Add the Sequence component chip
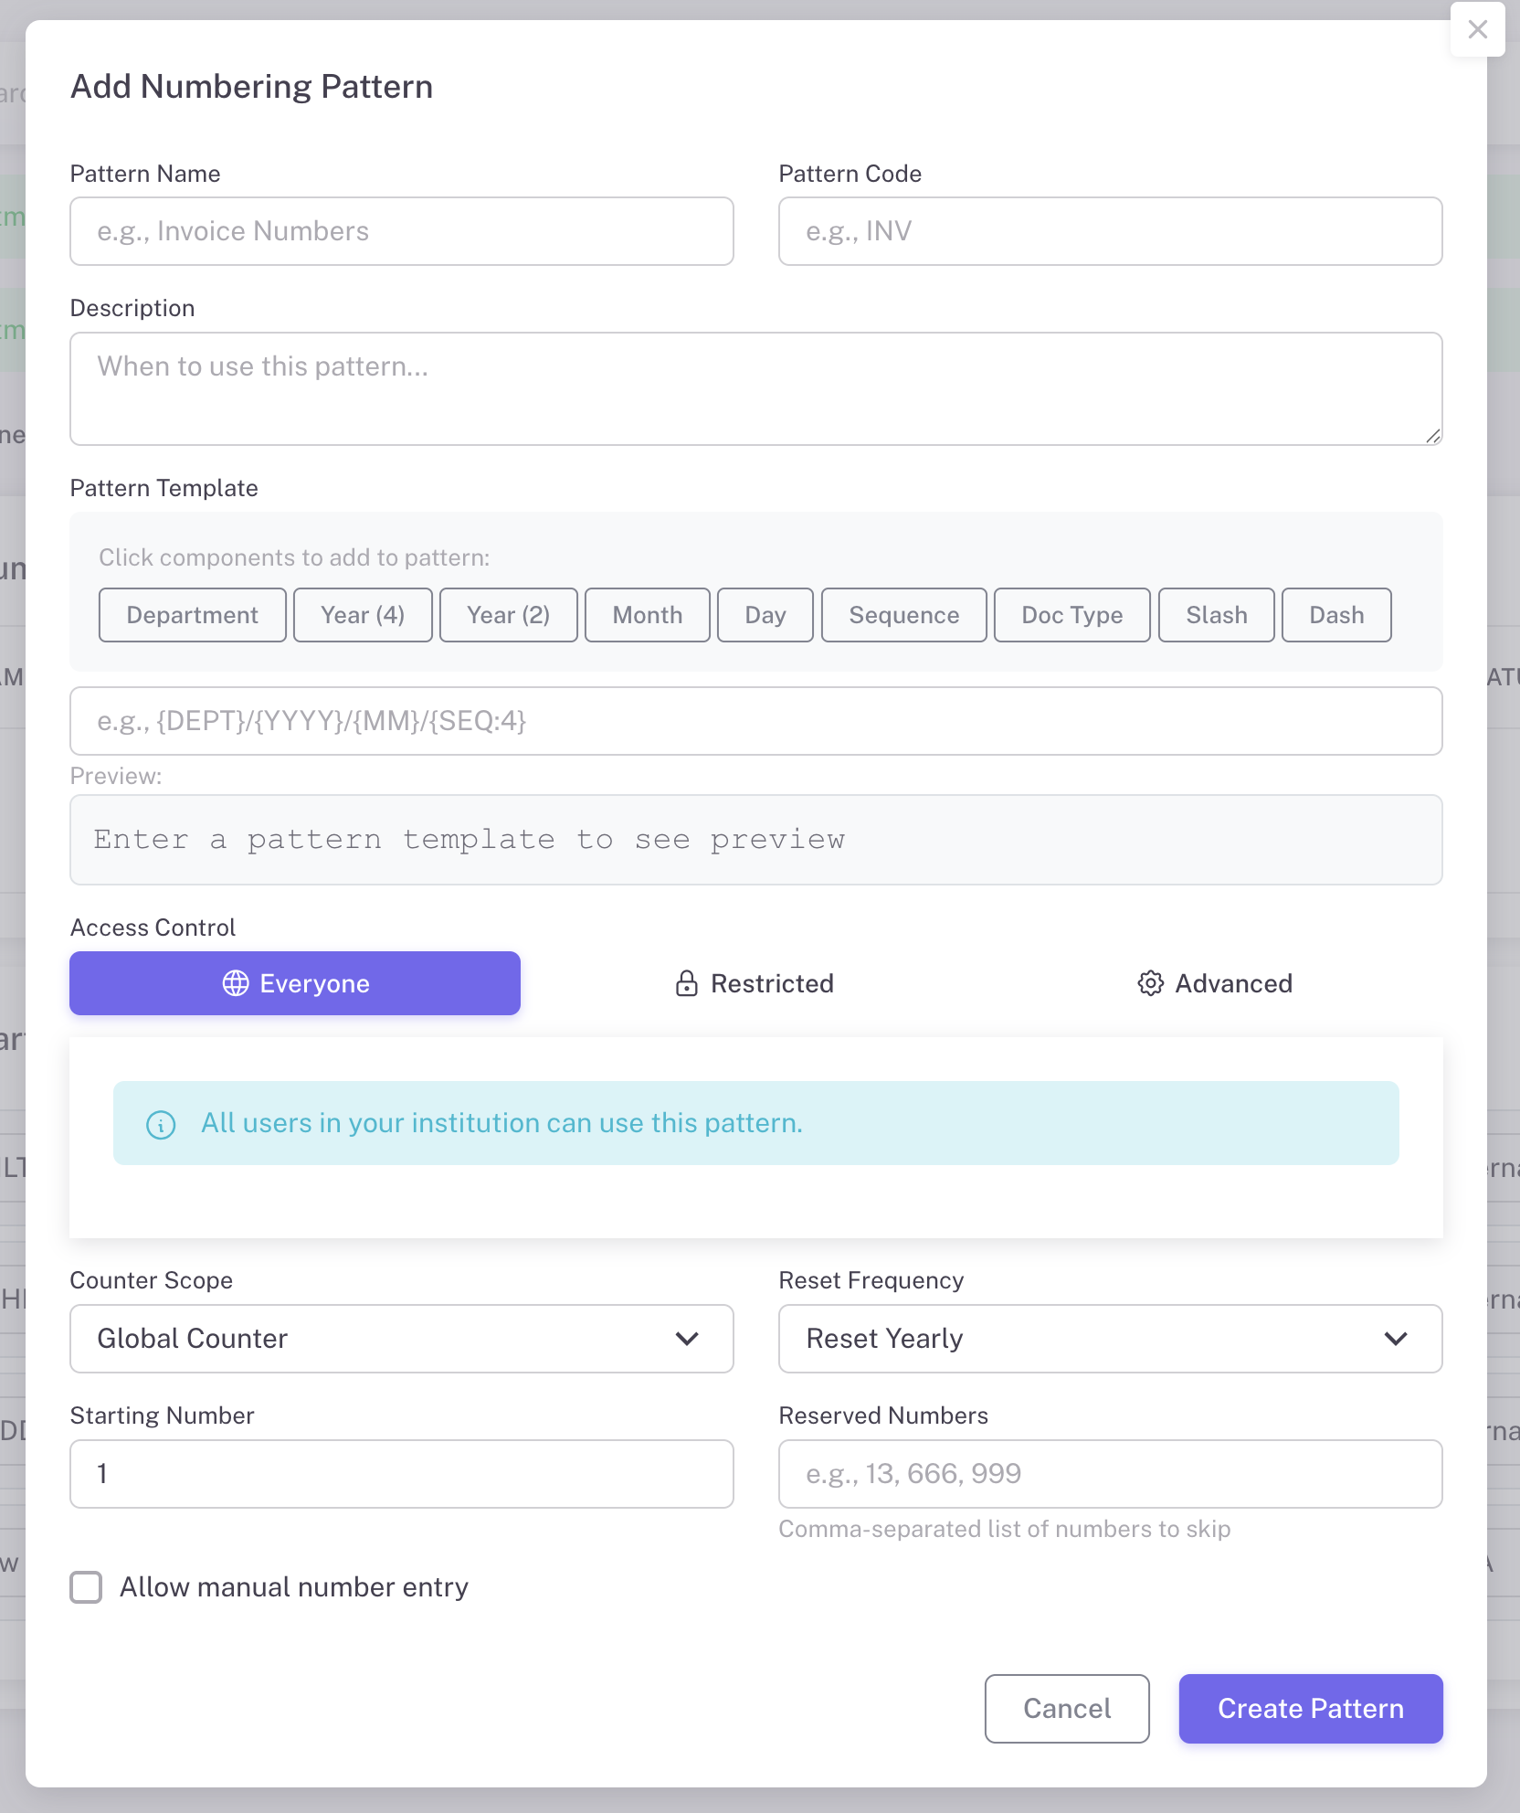This screenshot has width=1520, height=1813. 903,615
